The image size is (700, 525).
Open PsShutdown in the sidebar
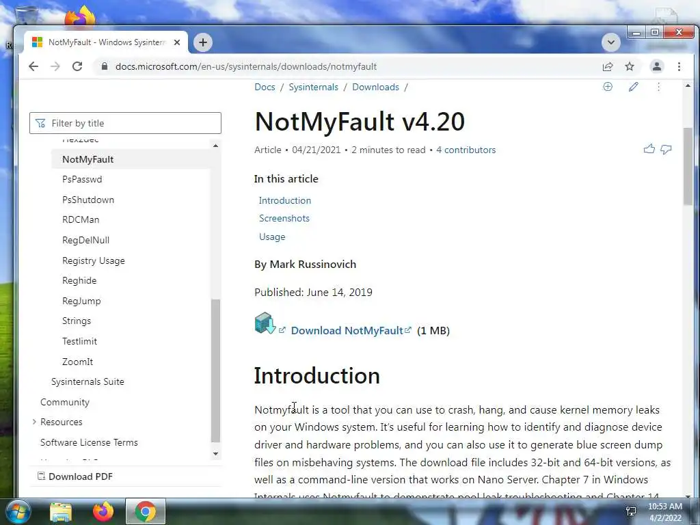pyautogui.click(x=88, y=200)
